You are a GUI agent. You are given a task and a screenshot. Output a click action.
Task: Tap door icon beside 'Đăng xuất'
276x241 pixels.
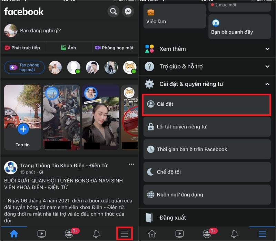pyautogui.click(x=149, y=218)
